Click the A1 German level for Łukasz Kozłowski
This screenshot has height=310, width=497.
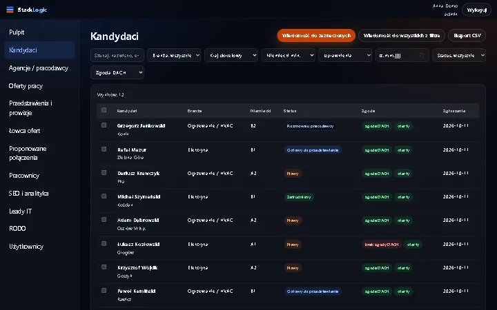tap(253, 244)
